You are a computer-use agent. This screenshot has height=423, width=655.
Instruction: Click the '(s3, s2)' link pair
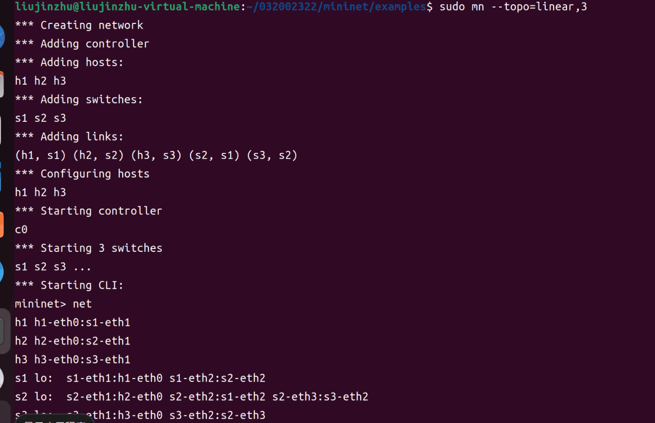pos(272,155)
